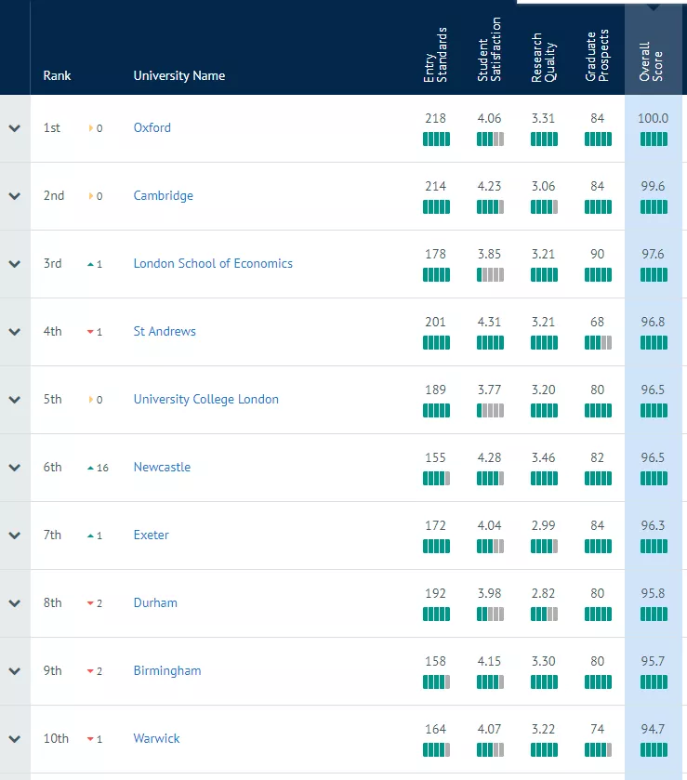687x780 pixels.
Task: Select the 10th rank label
Action: (56, 739)
